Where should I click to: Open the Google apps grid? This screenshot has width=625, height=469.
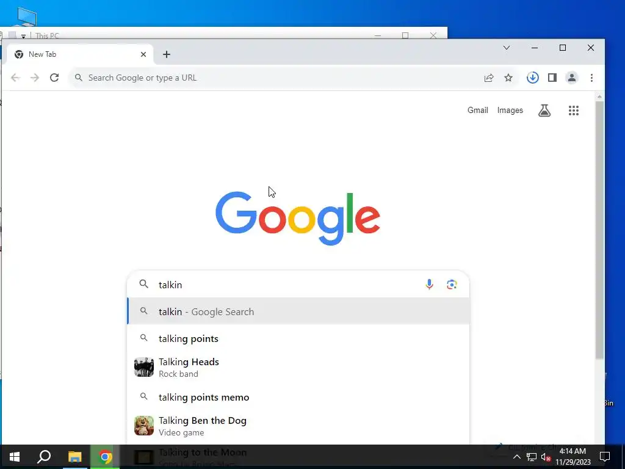point(574,111)
